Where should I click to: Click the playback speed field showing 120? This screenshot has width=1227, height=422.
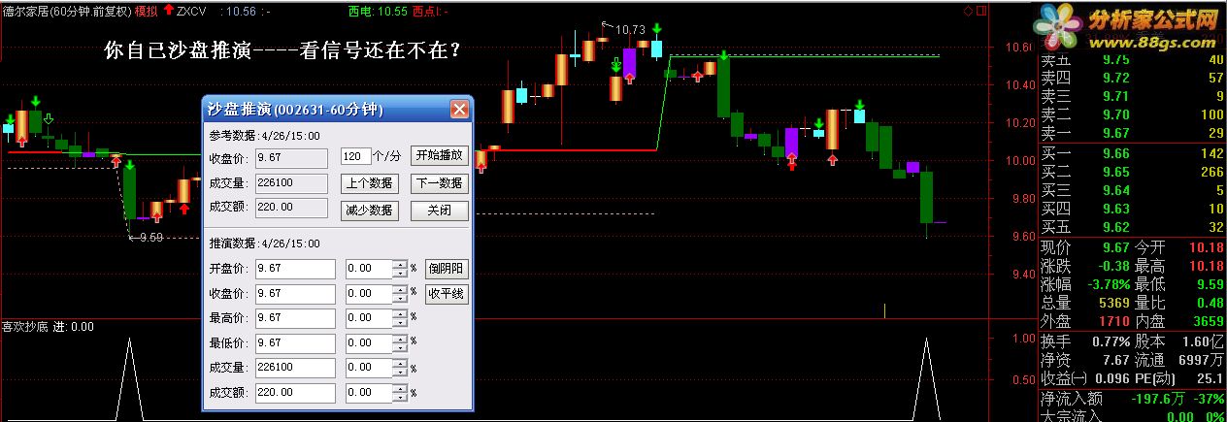point(356,156)
